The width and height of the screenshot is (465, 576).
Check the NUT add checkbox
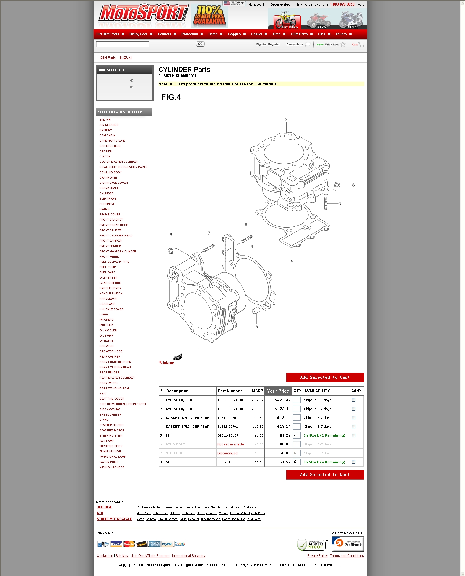click(354, 462)
